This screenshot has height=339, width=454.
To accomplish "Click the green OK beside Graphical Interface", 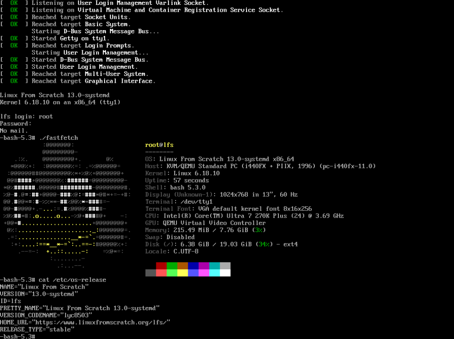I will pos(14,81).
